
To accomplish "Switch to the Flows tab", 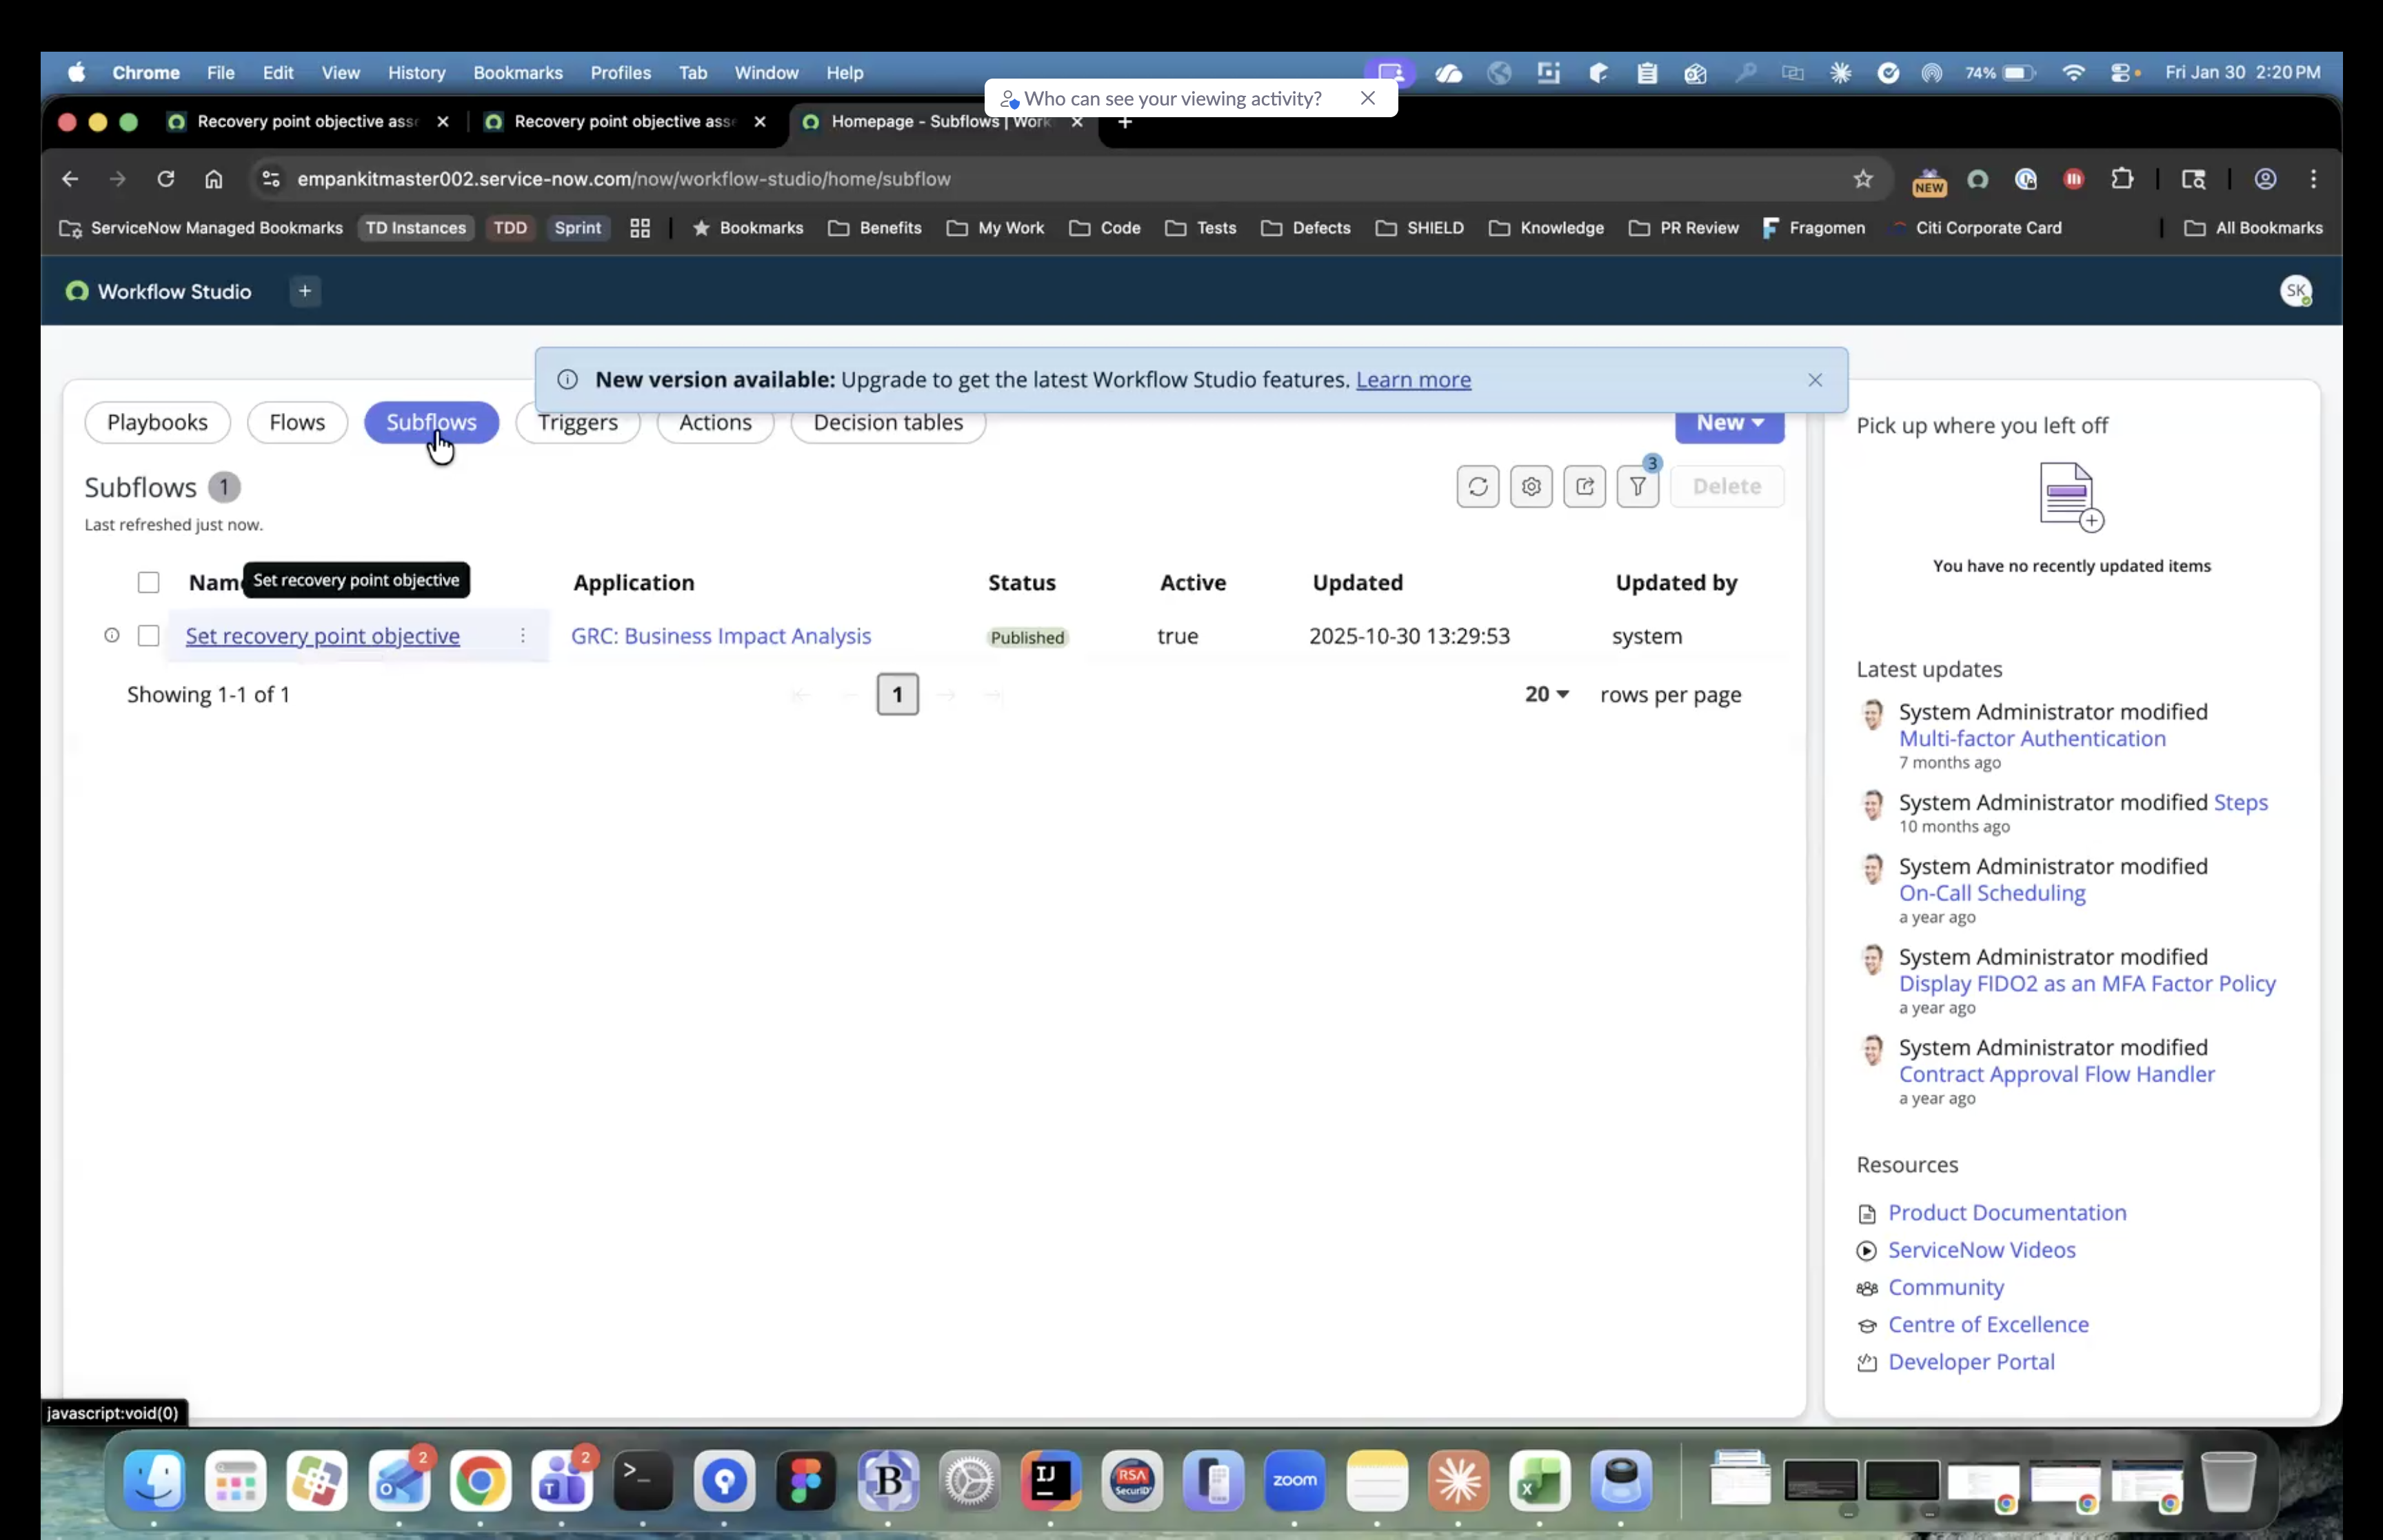I will tap(297, 423).
